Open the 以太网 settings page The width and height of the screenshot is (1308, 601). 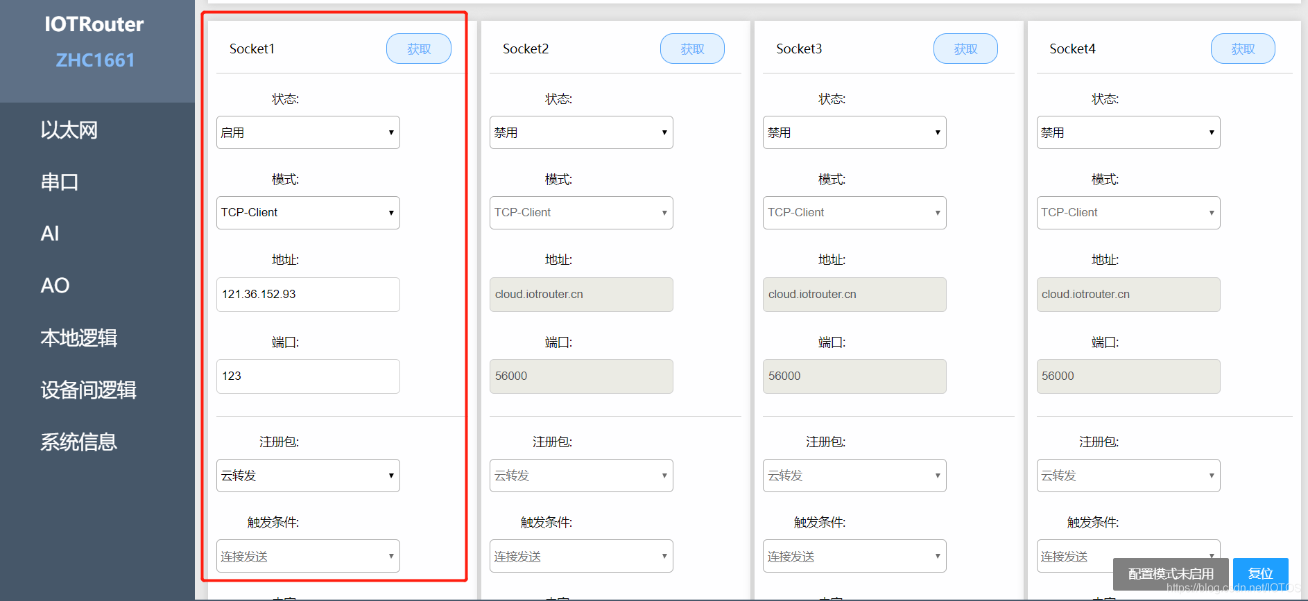click(69, 130)
